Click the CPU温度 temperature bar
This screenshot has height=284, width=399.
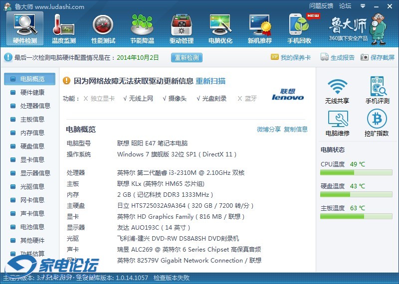(x=356, y=172)
